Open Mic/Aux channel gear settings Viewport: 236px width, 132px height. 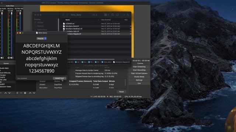click(8, 58)
